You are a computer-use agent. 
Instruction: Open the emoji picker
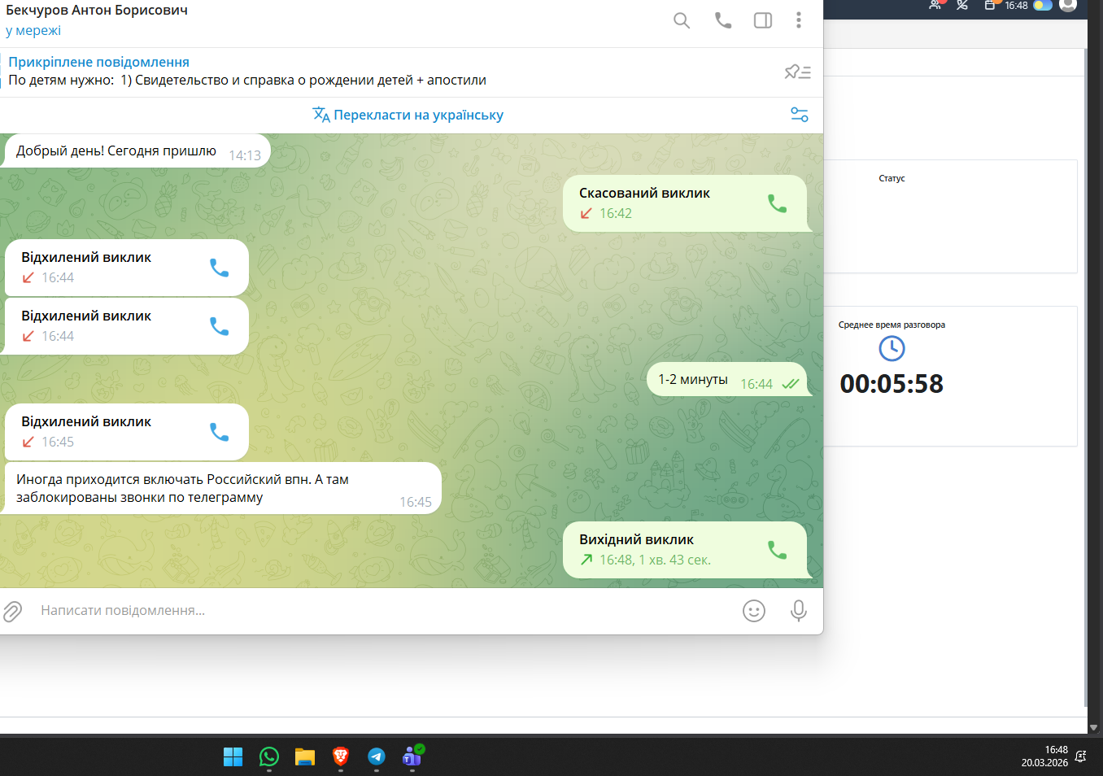pos(754,611)
